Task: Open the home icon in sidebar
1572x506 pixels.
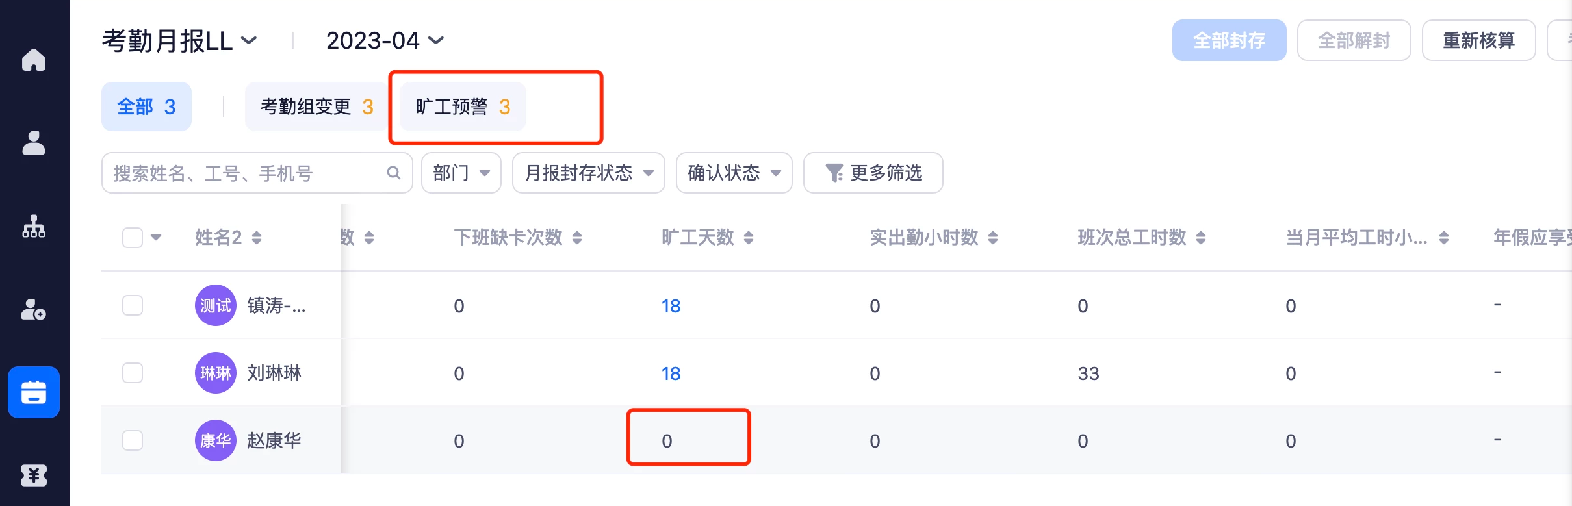Action: click(x=34, y=60)
